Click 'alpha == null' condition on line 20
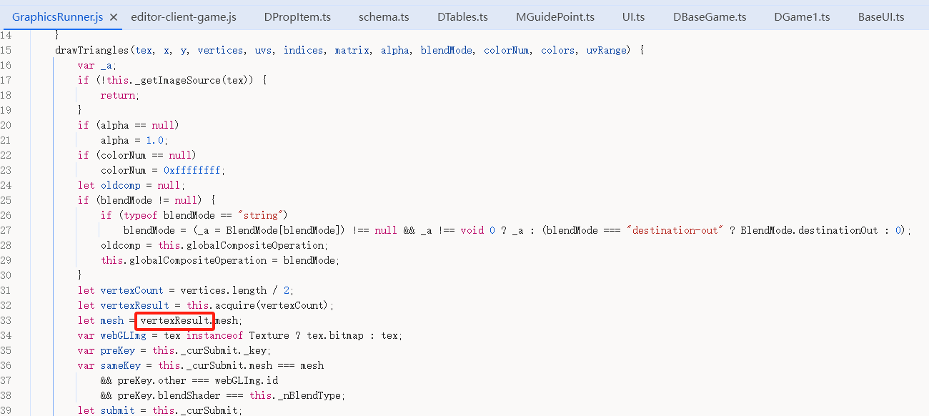The height and width of the screenshot is (416, 929). [x=138, y=125]
